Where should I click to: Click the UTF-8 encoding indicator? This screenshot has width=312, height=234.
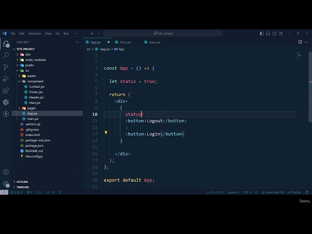247,193
